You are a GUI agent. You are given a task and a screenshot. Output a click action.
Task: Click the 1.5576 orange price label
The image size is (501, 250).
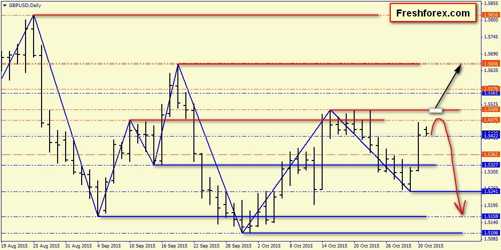(x=491, y=88)
